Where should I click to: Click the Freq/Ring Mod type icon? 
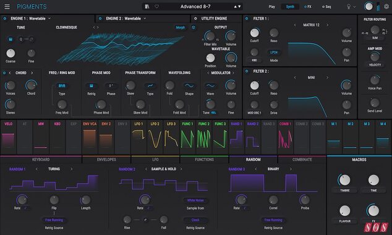coord(62,86)
